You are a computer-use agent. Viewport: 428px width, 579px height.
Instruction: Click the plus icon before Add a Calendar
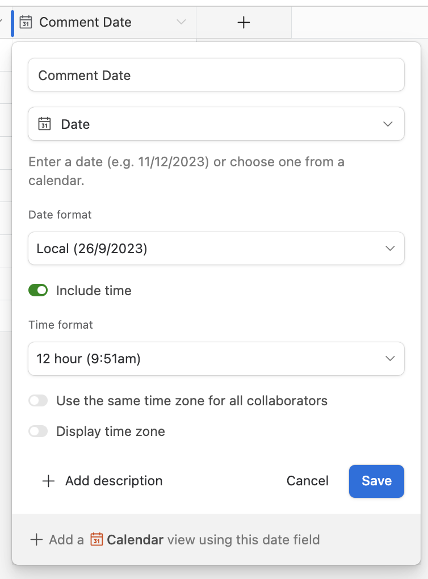pos(36,539)
